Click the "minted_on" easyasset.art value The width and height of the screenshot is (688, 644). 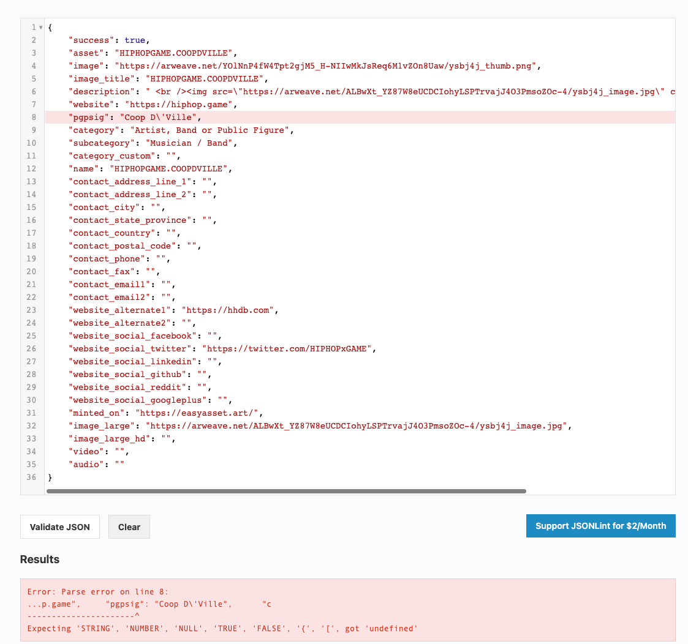[x=197, y=413]
